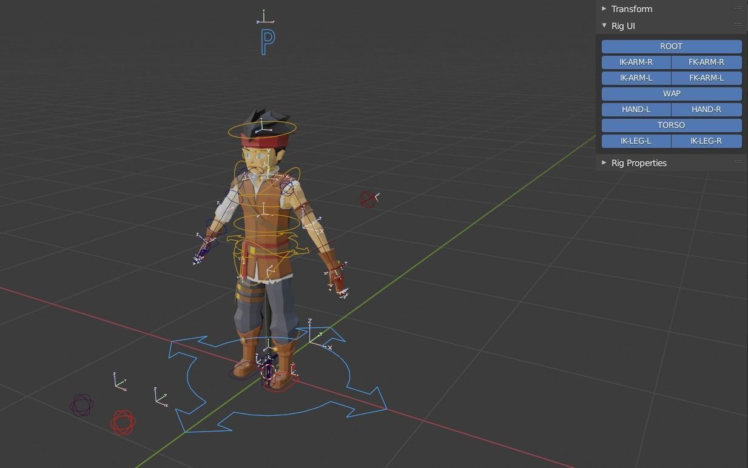Screen dimensions: 748x468
Task: Select the red sphere control on the floor
Action: (123, 422)
